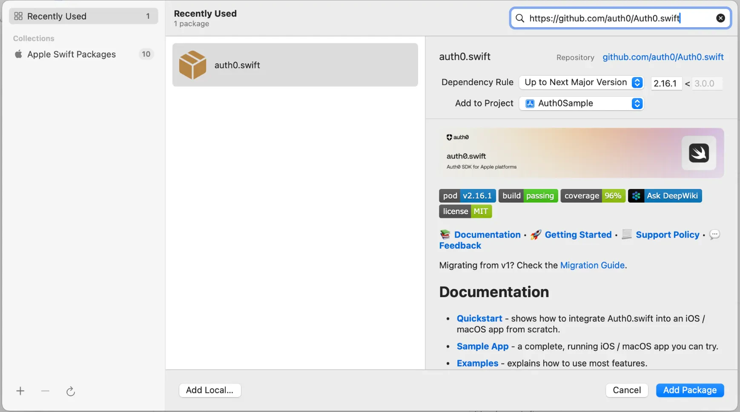Open the github.com/auth0/Auth0.swift repository link

click(x=663, y=57)
